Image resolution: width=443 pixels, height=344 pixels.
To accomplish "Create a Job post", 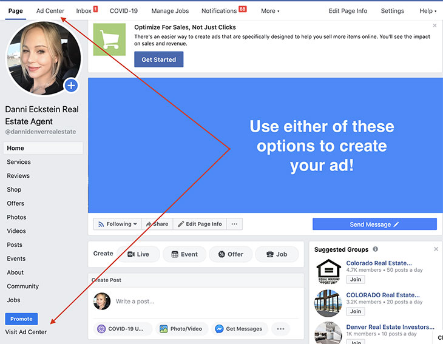I will [x=277, y=254].
